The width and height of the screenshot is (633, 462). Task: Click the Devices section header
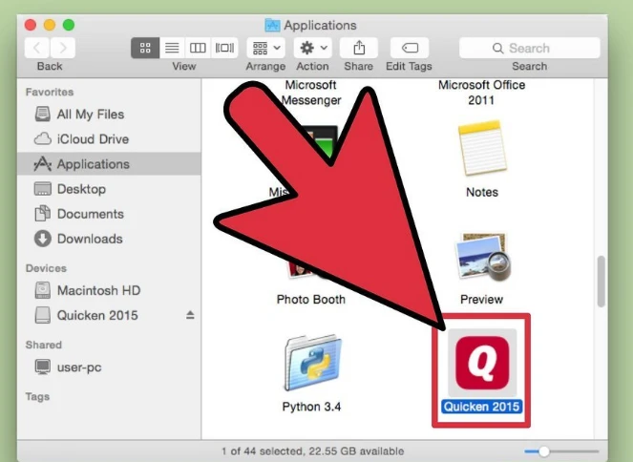[46, 268]
